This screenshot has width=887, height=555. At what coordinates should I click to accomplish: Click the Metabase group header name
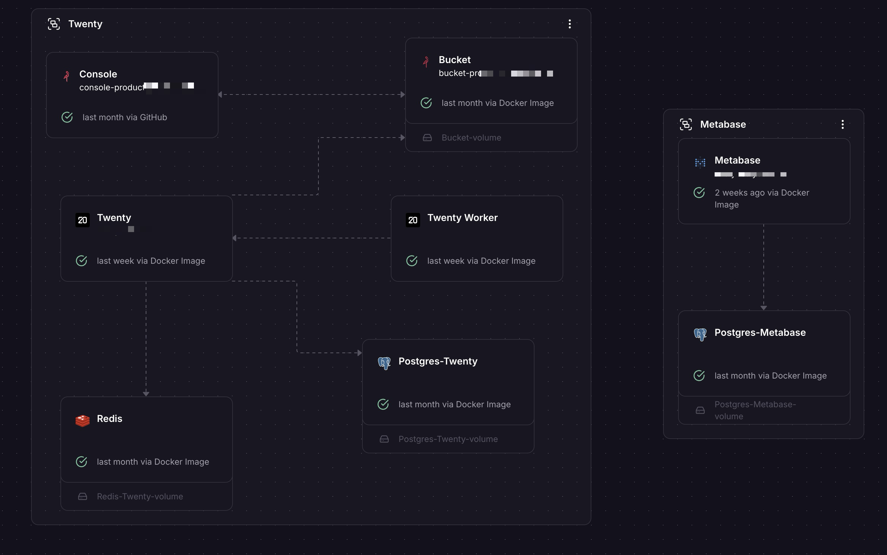(723, 124)
